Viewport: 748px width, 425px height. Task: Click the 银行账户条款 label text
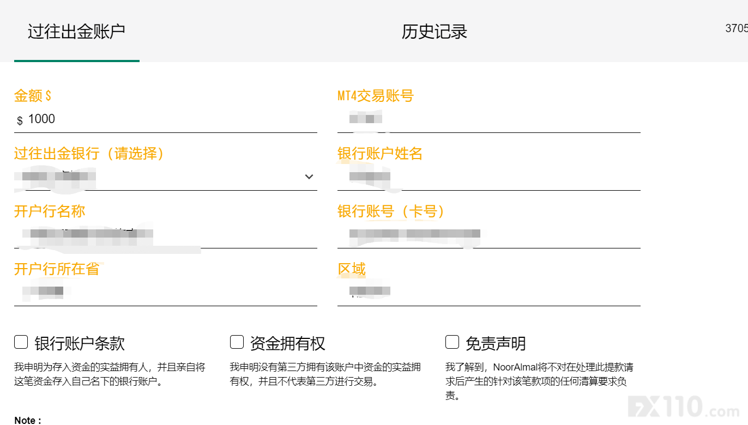click(80, 343)
